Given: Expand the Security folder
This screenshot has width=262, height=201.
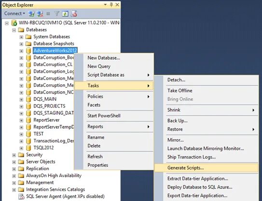Looking at the screenshot, I should tap(14, 155).
